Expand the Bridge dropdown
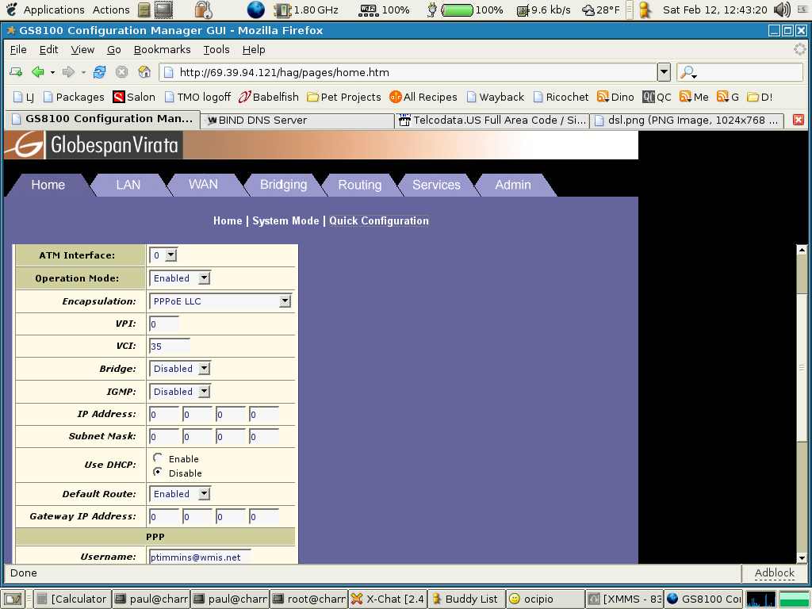The height and width of the screenshot is (609, 812). point(204,369)
